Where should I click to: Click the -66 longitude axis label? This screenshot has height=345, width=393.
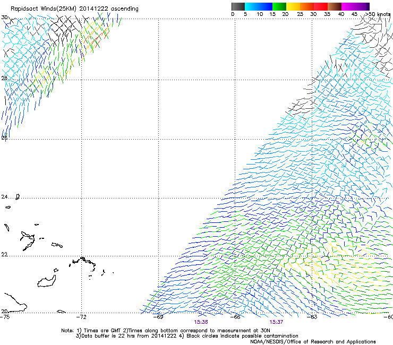pyautogui.click(x=235, y=317)
